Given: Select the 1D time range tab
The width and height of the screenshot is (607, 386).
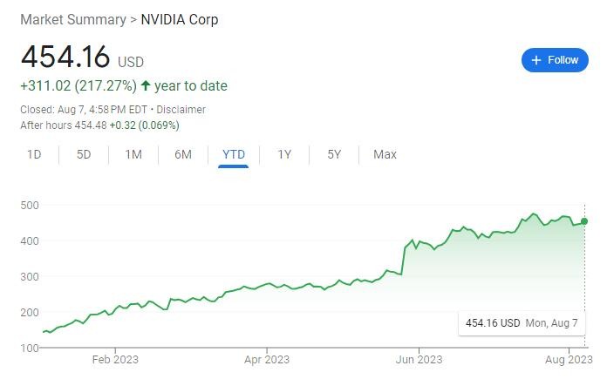Looking at the screenshot, I should coord(34,154).
